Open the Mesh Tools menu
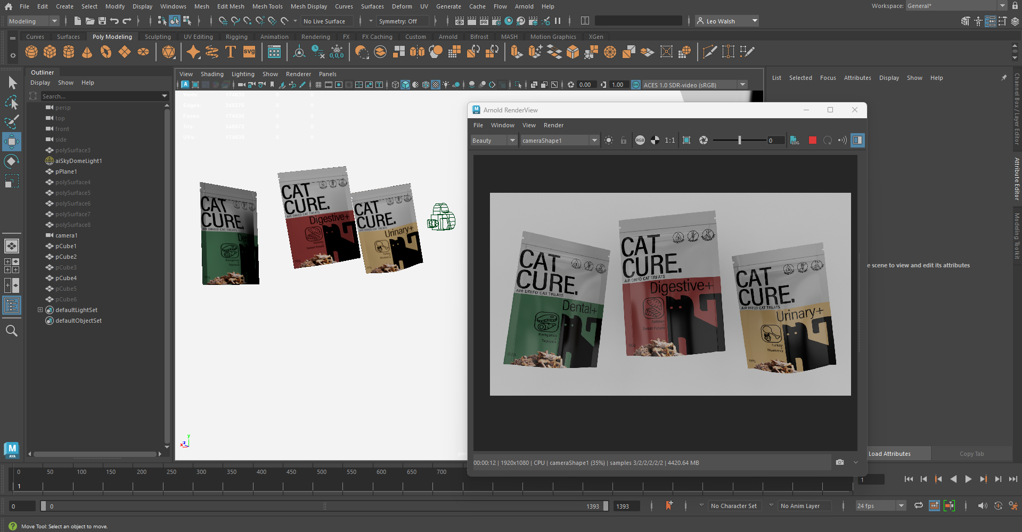 [267, 6]
